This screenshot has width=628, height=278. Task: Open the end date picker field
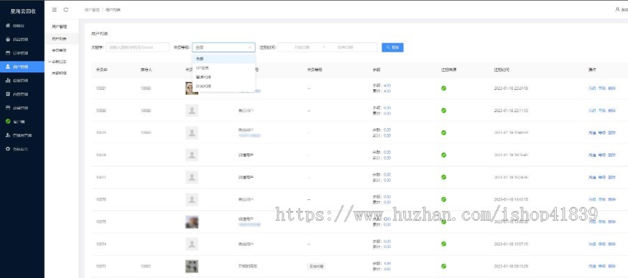point(345,47)
